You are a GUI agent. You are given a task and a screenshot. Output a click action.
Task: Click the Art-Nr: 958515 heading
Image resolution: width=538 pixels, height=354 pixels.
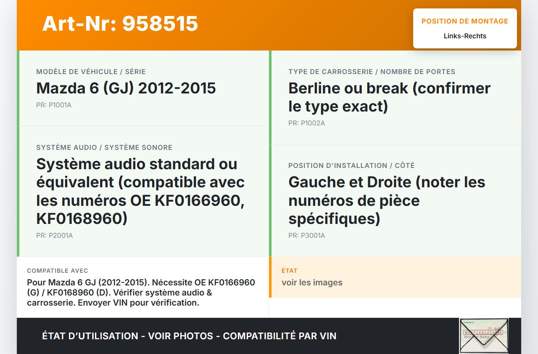pyautogui.click(x=120, y=24)
